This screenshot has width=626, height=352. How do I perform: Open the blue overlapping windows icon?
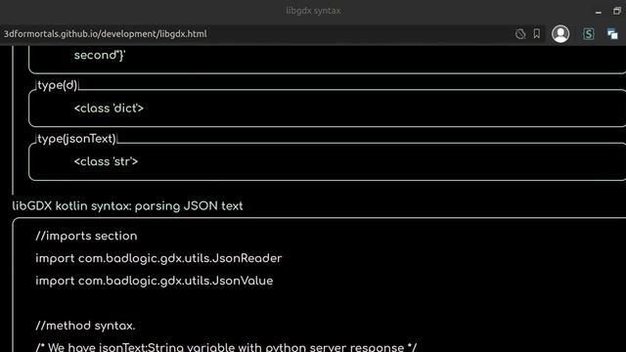[x=612, y=34]
